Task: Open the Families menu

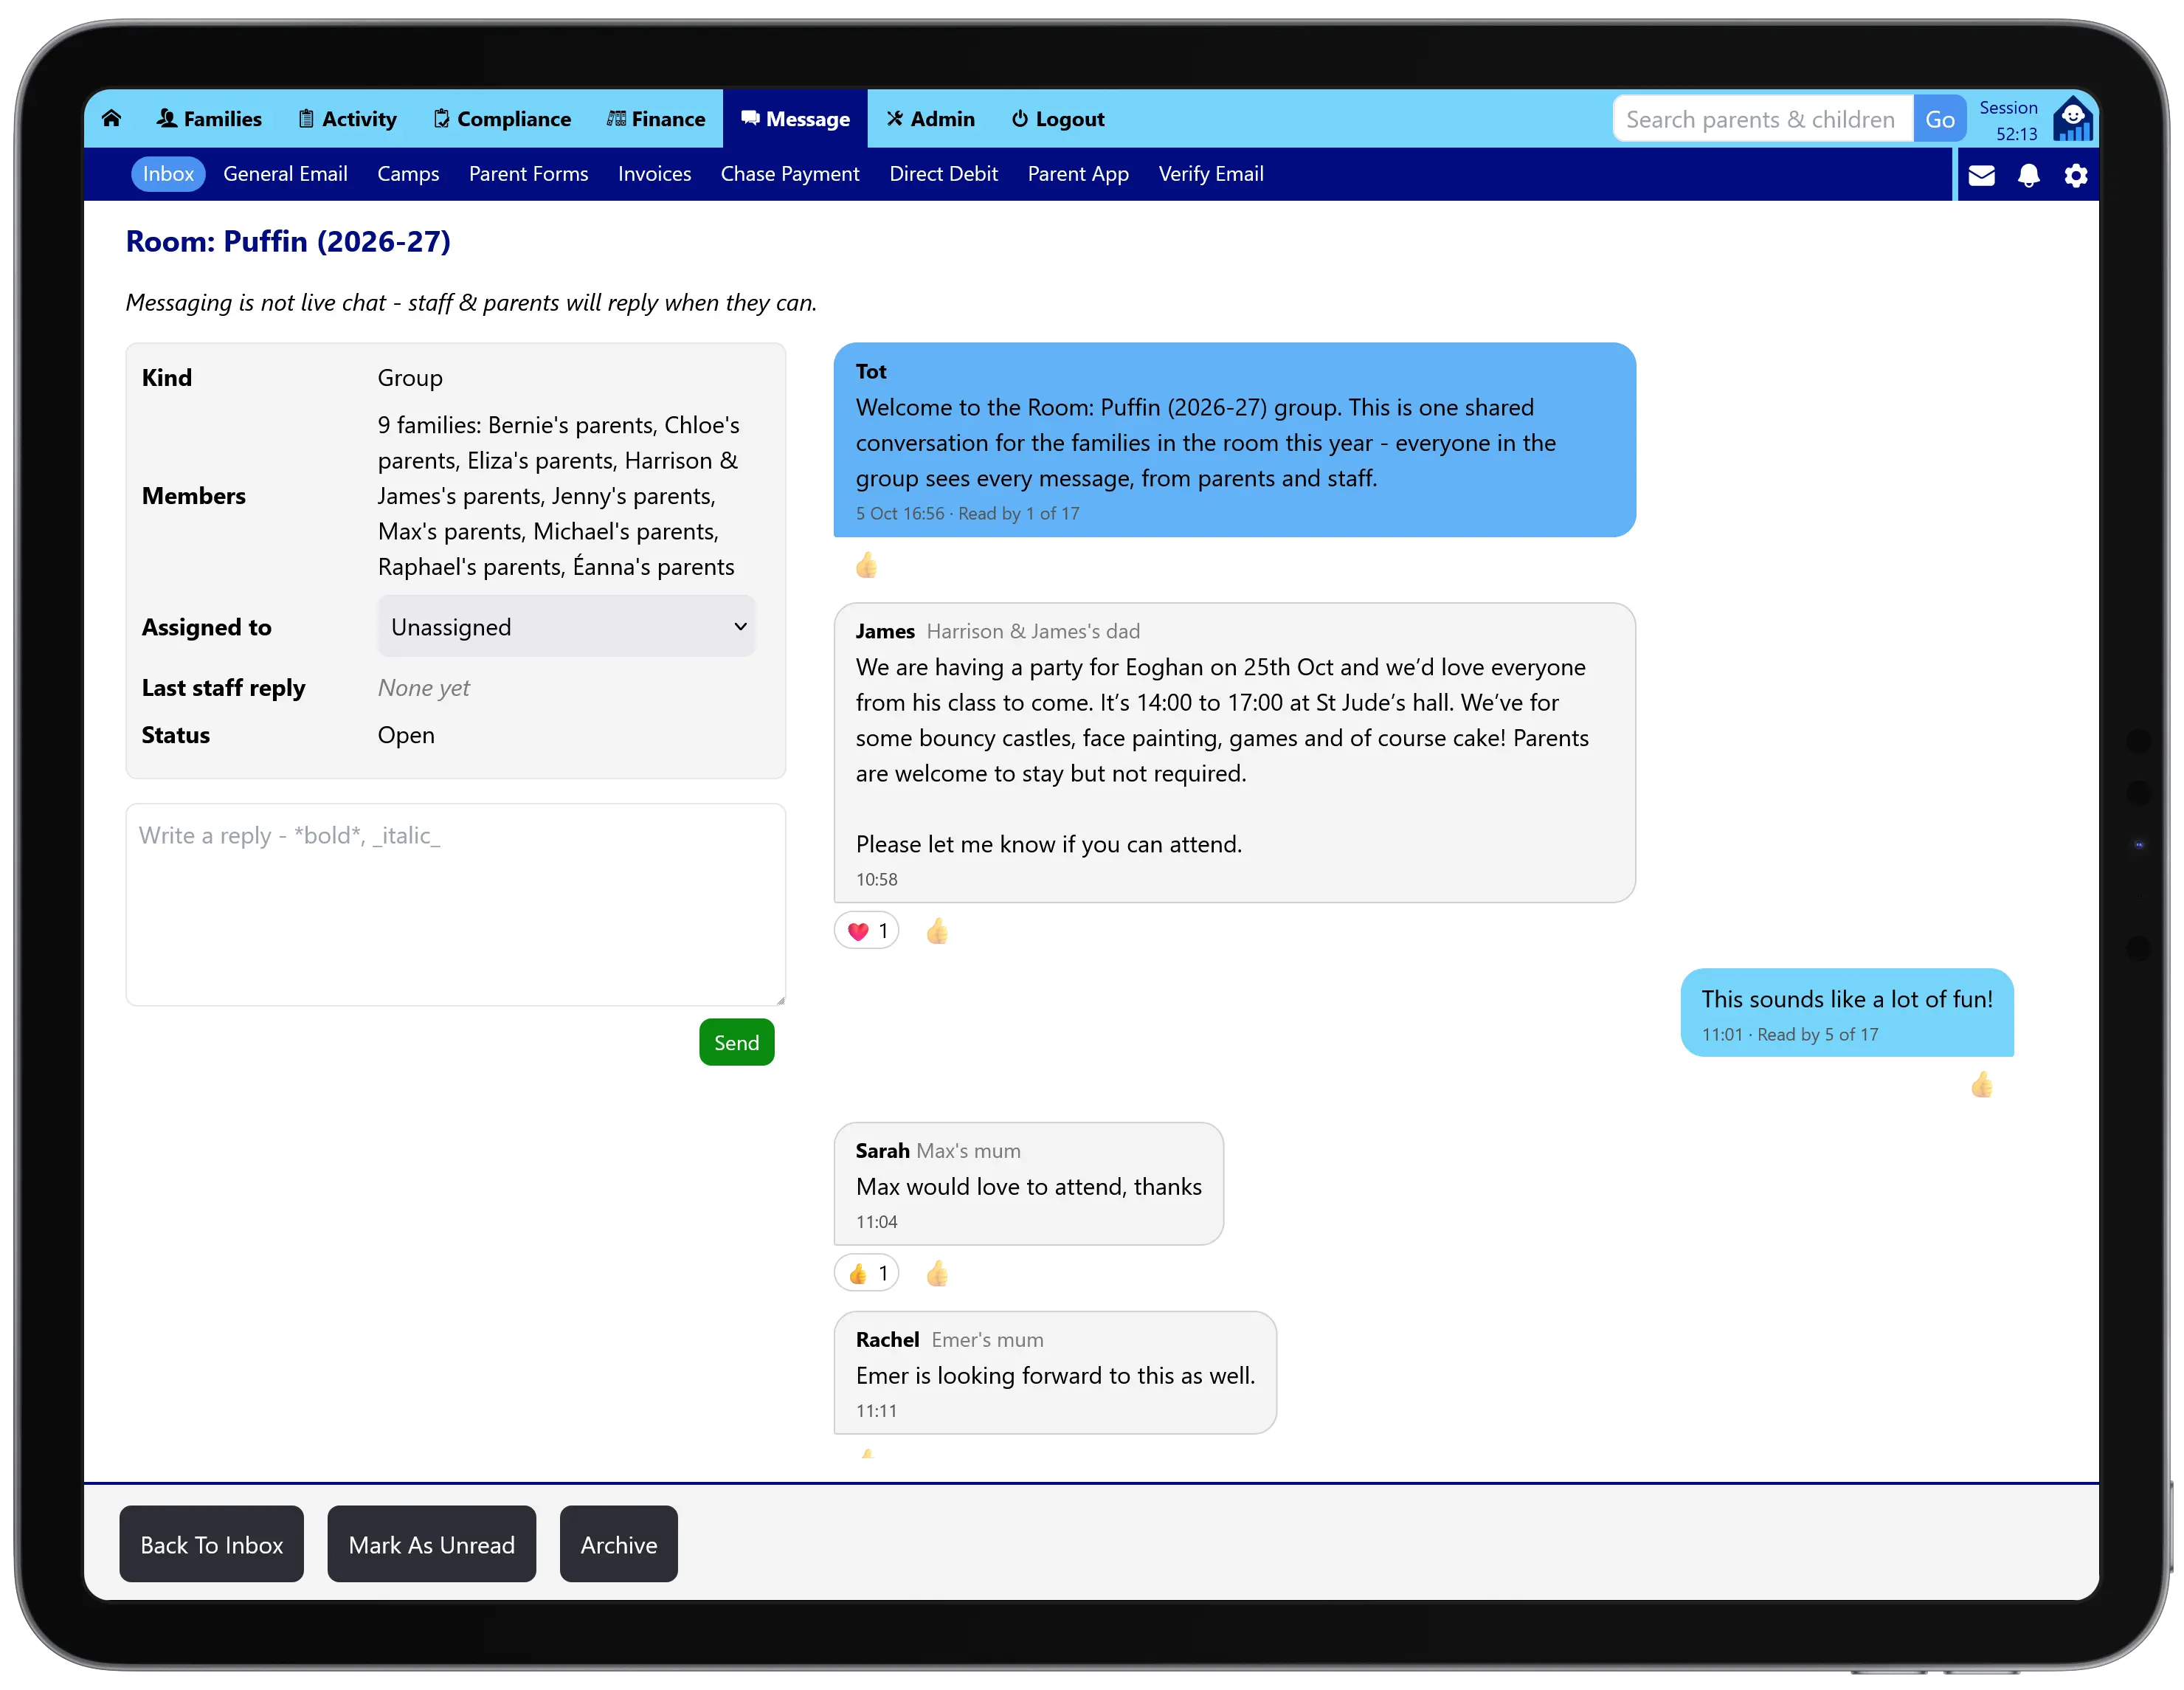Action: (209, 118)
